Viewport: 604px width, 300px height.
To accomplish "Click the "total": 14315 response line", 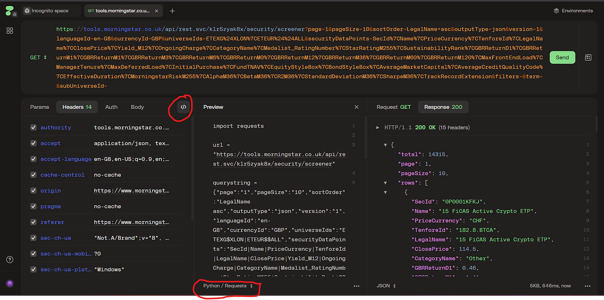I will tap(423, 155).
